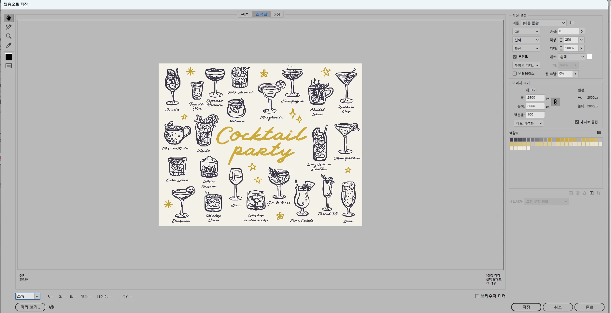The width and height of the screenshot is (611, 313).
Task: Open the 선택 color reduction dropdown
Action: point(526,40)
